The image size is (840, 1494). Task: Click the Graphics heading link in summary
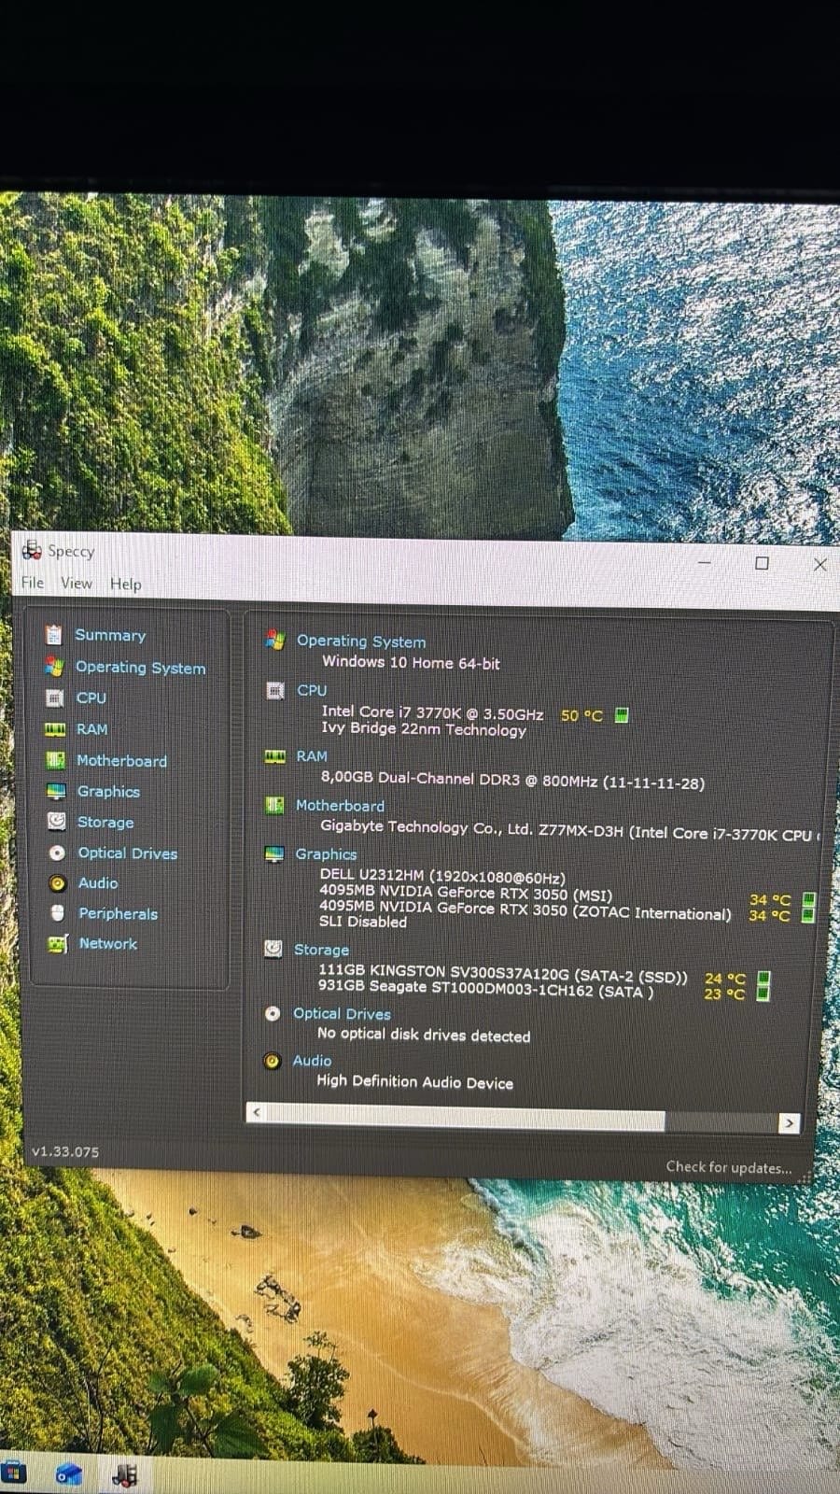(326, 854)
